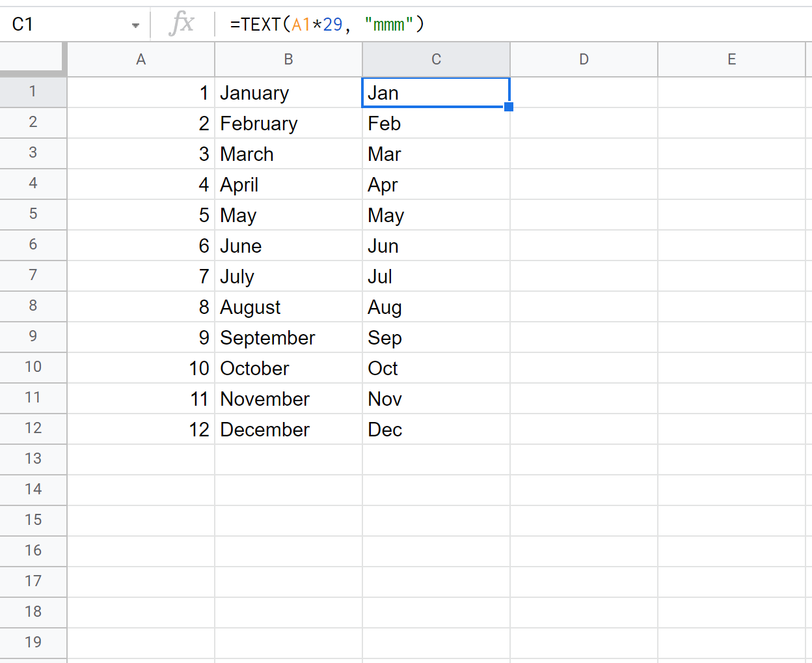Screen dimensions: 812x663
Task: Open the Name Box dropdown arrow
Action: point(135,25)
